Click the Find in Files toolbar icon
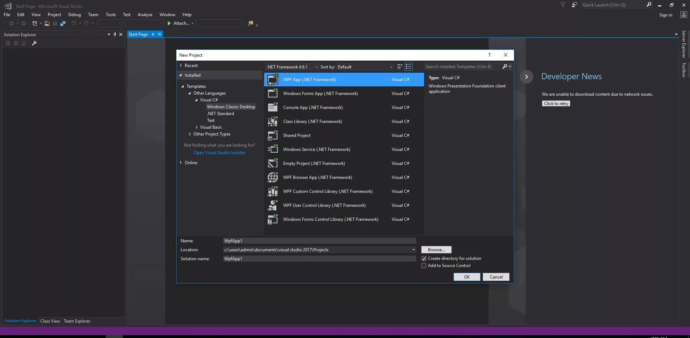This screenshot has height=338, width=690. 250,23
